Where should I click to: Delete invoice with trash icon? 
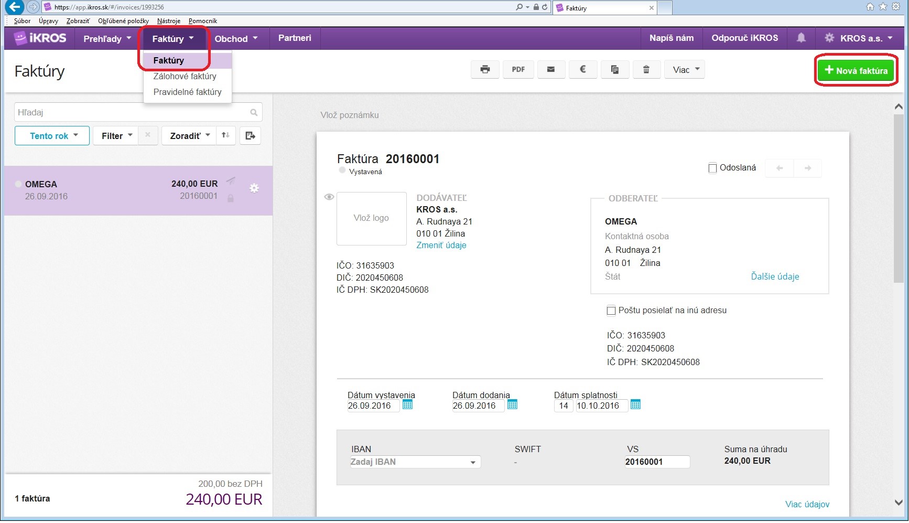(x=646, y=70)
